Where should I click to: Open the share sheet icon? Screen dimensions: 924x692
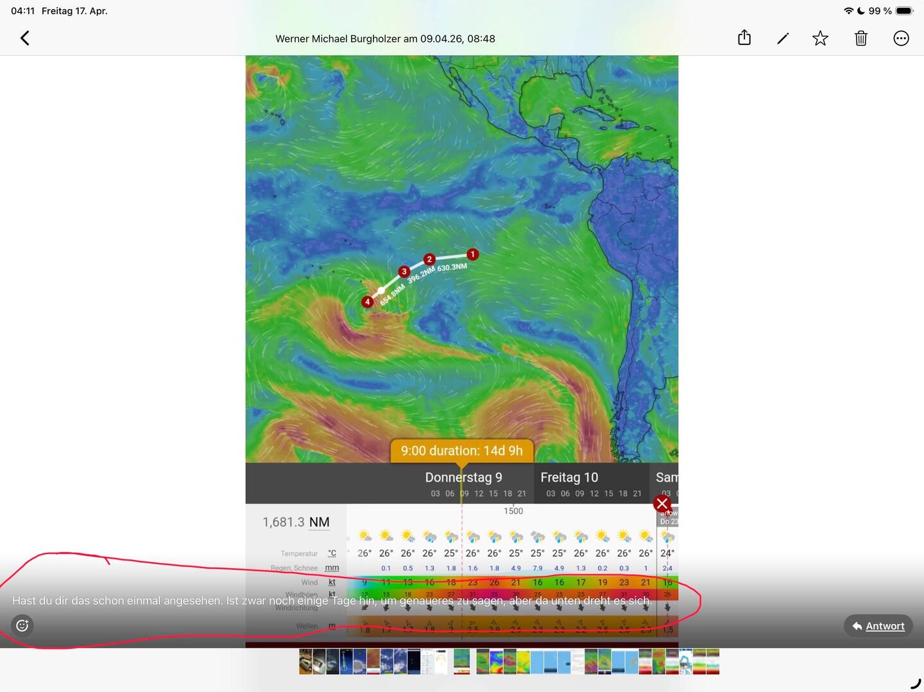[x=744, y=38]
